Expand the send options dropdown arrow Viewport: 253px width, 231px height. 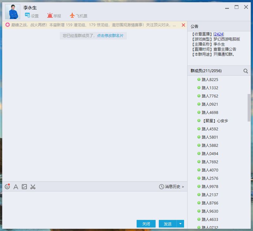180,224
